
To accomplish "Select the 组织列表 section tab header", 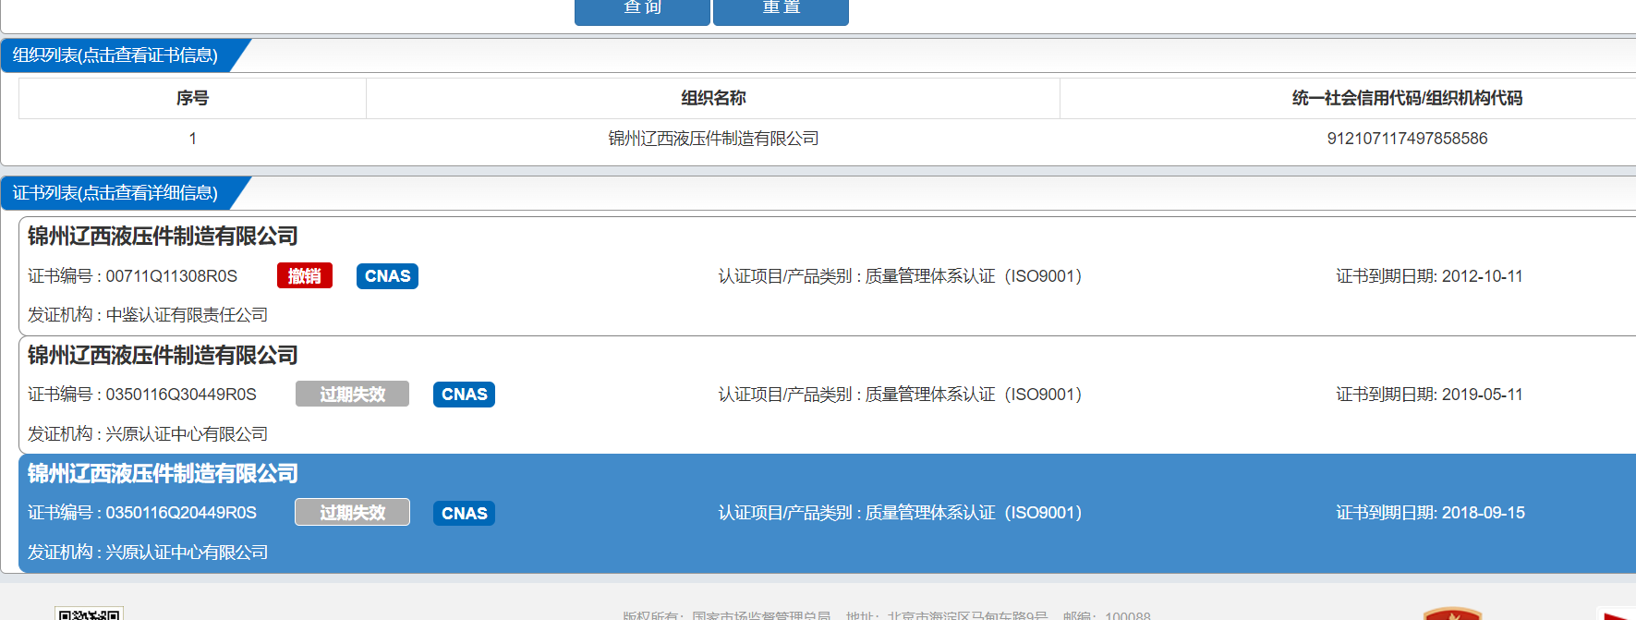I will [115, 55].
